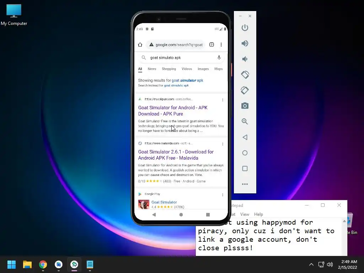The image size is (364, 273).
Task: Activate the emulator zoom magnifier icon
Action: pos(245,122)
